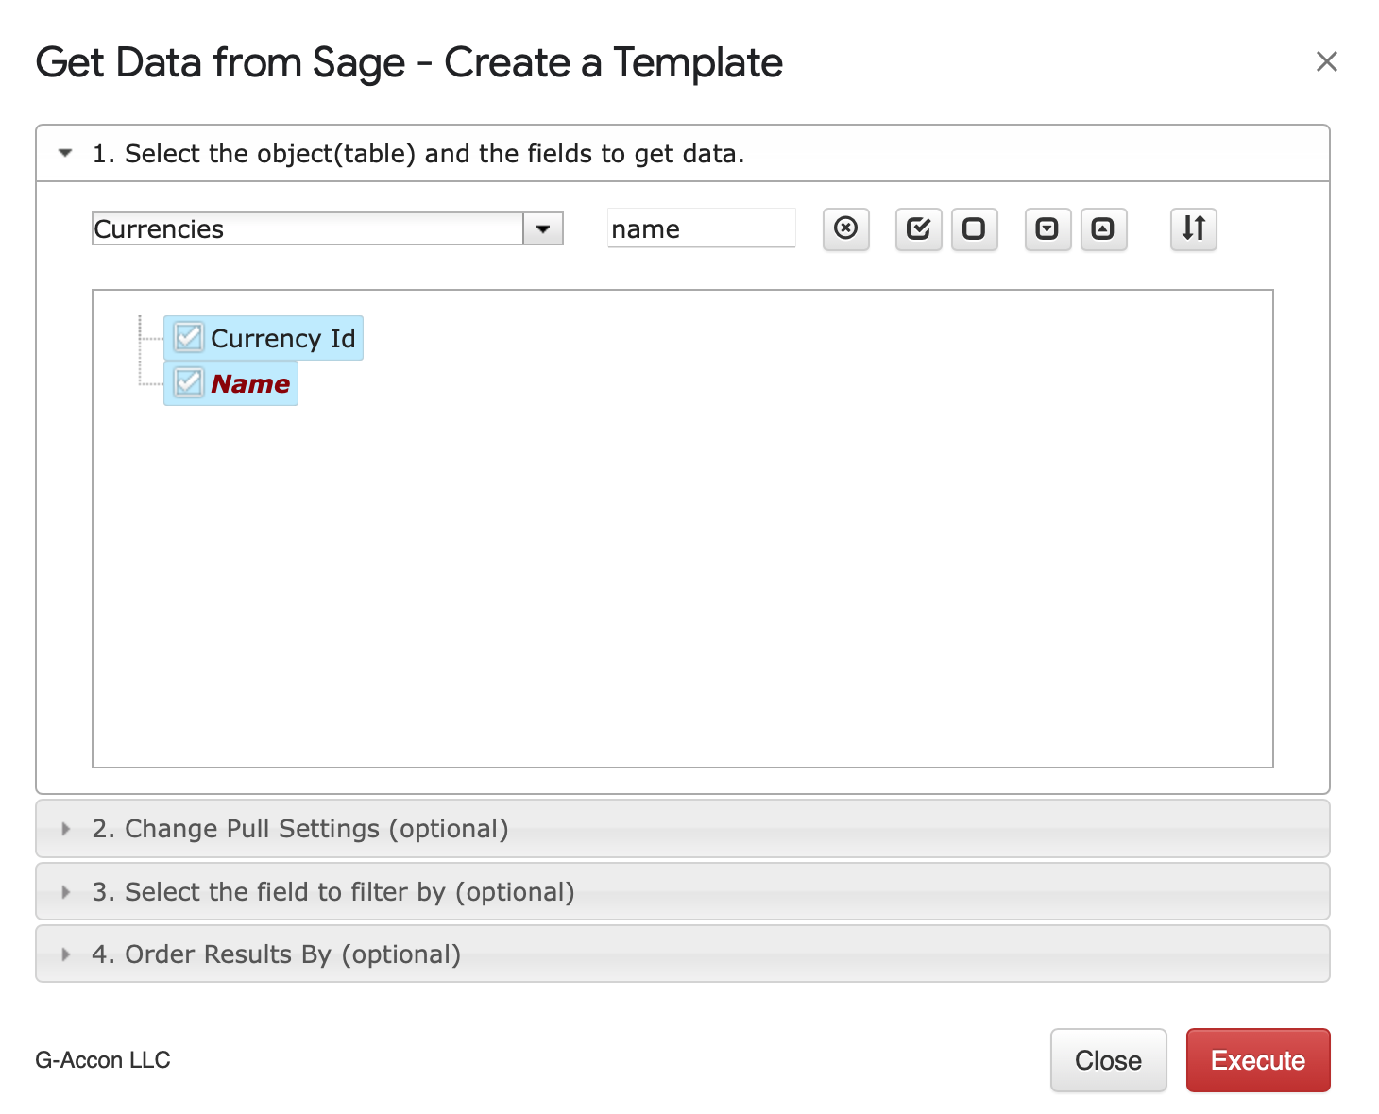The image size is (1379, 1114).
Task: Uncheck the Name field checkbox
Action: tap(189, 382)
